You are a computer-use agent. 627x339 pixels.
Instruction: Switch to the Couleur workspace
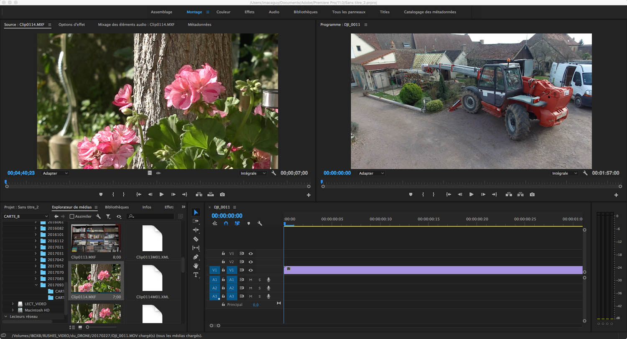[x=223, y=12]
